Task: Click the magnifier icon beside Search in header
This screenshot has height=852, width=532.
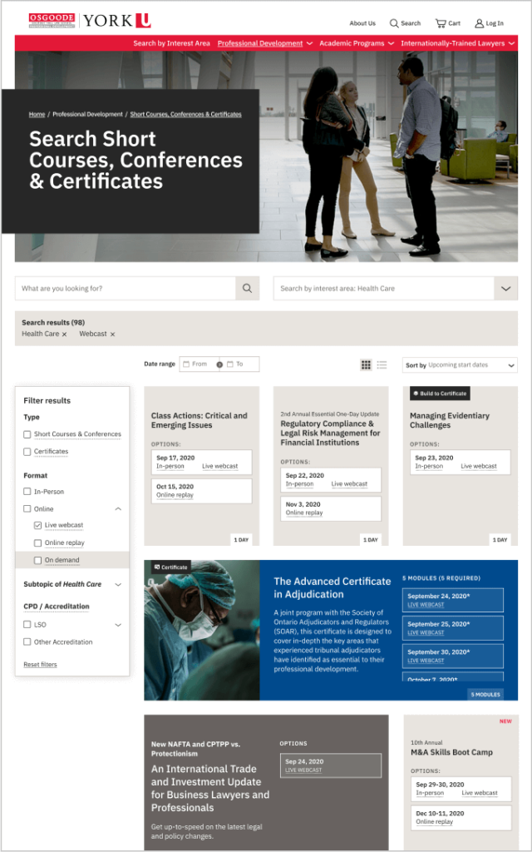Action: click(394, 23)
